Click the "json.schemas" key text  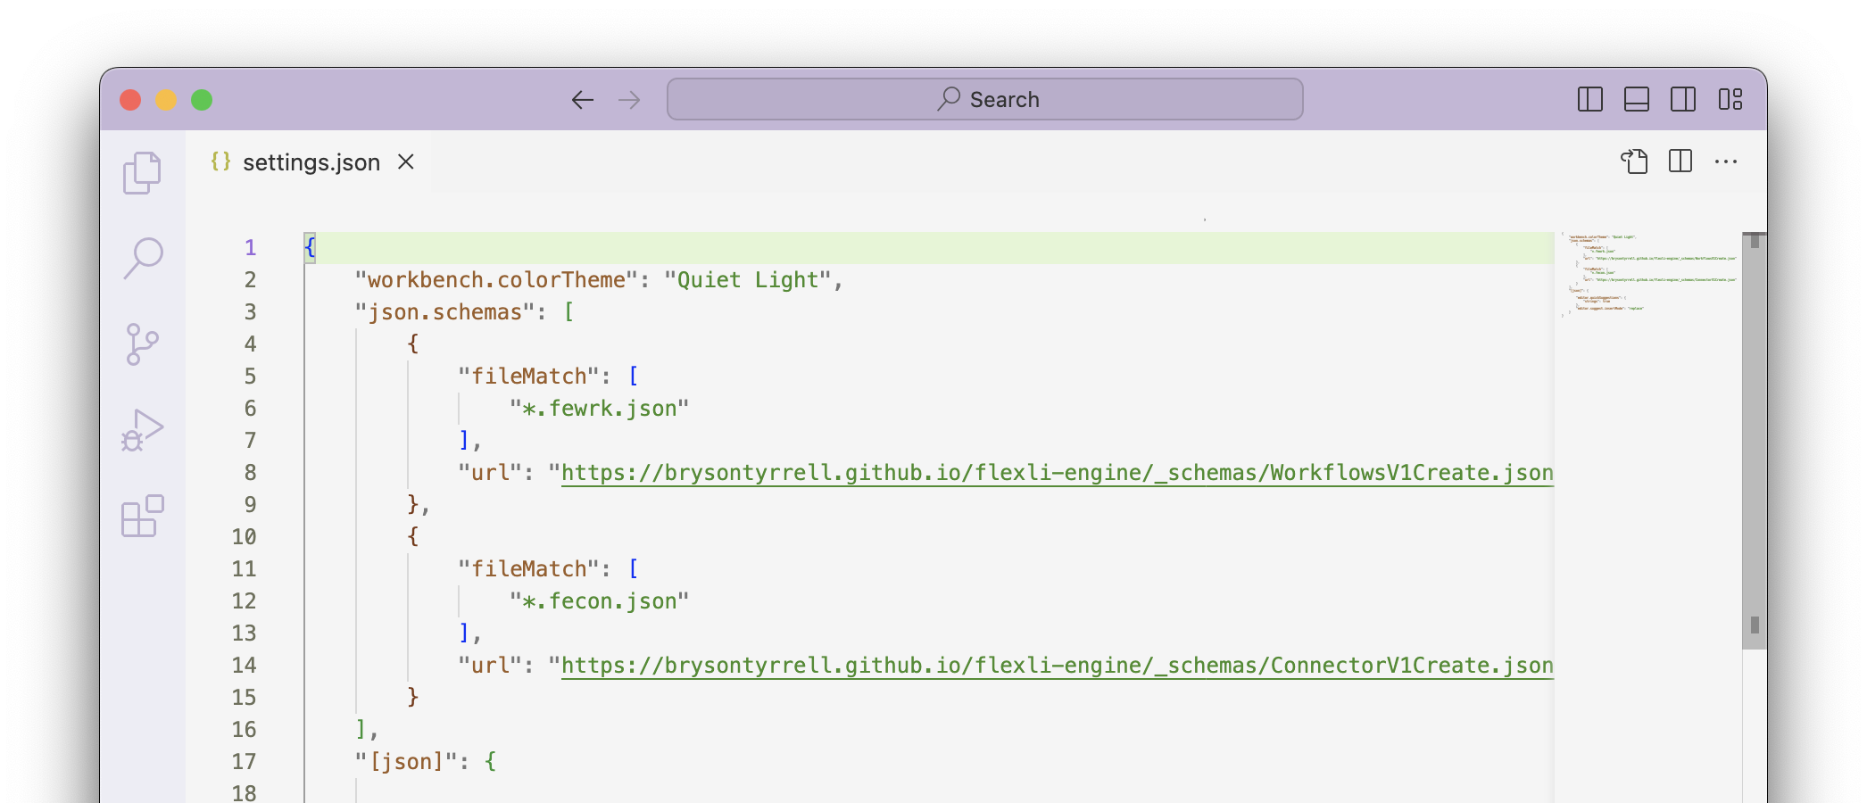click(x=444, y=312)
